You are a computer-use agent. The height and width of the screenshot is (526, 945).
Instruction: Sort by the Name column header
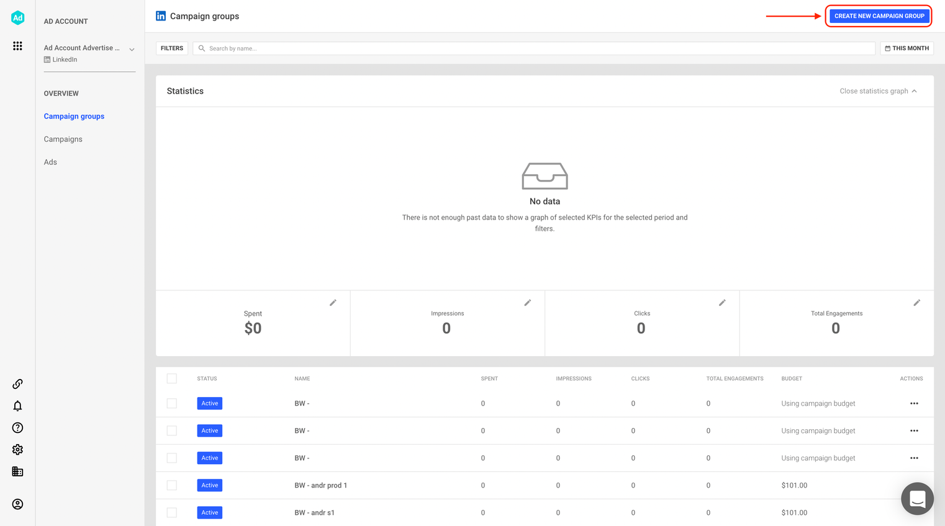coord(302,378)
